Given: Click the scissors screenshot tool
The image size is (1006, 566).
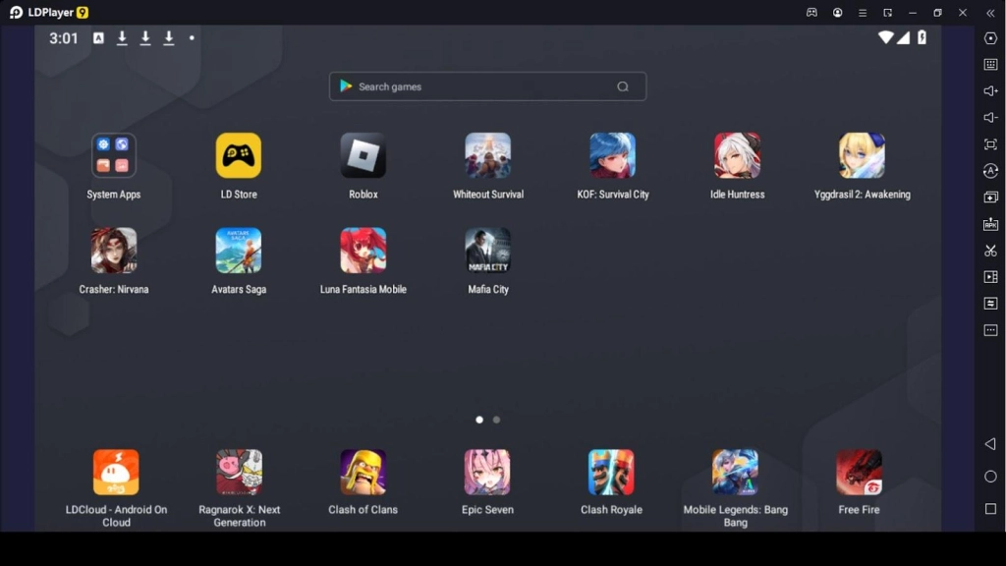Looking at the screenshot, I should (x=990, y=251).
